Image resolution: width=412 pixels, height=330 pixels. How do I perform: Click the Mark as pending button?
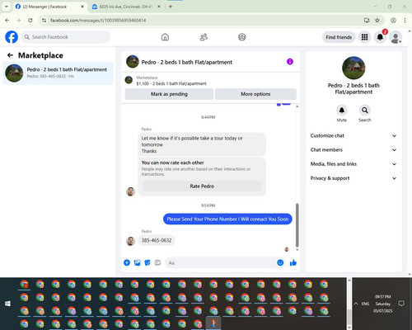[x=169, y=94]
